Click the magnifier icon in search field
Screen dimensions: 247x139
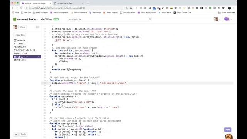click(x=150, y=19)
